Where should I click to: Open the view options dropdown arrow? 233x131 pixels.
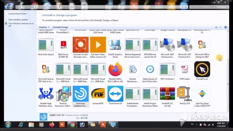[220, 27]
